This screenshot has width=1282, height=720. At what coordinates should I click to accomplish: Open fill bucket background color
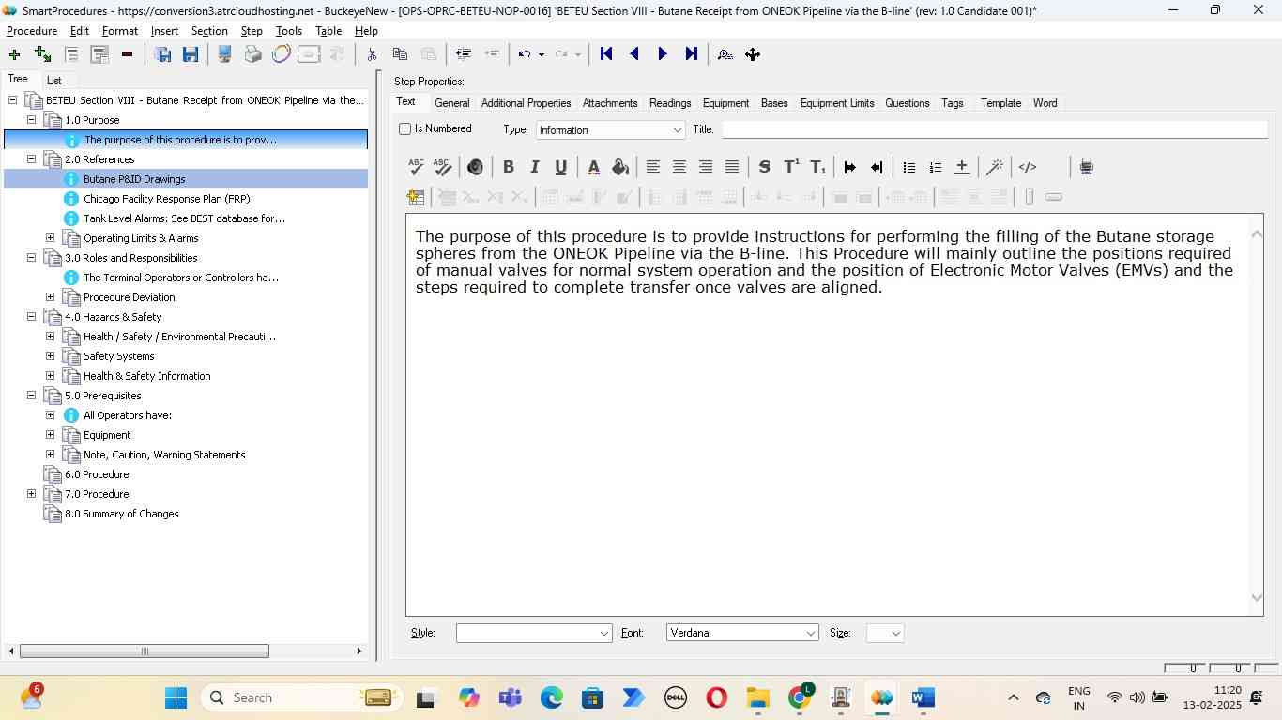[620, 167]
